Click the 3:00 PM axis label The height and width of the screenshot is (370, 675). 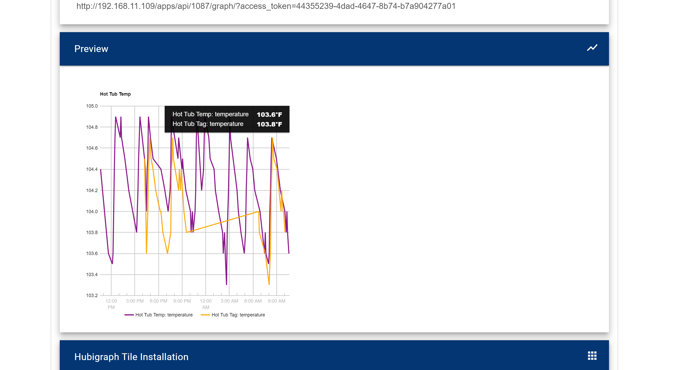coord(135,301)
